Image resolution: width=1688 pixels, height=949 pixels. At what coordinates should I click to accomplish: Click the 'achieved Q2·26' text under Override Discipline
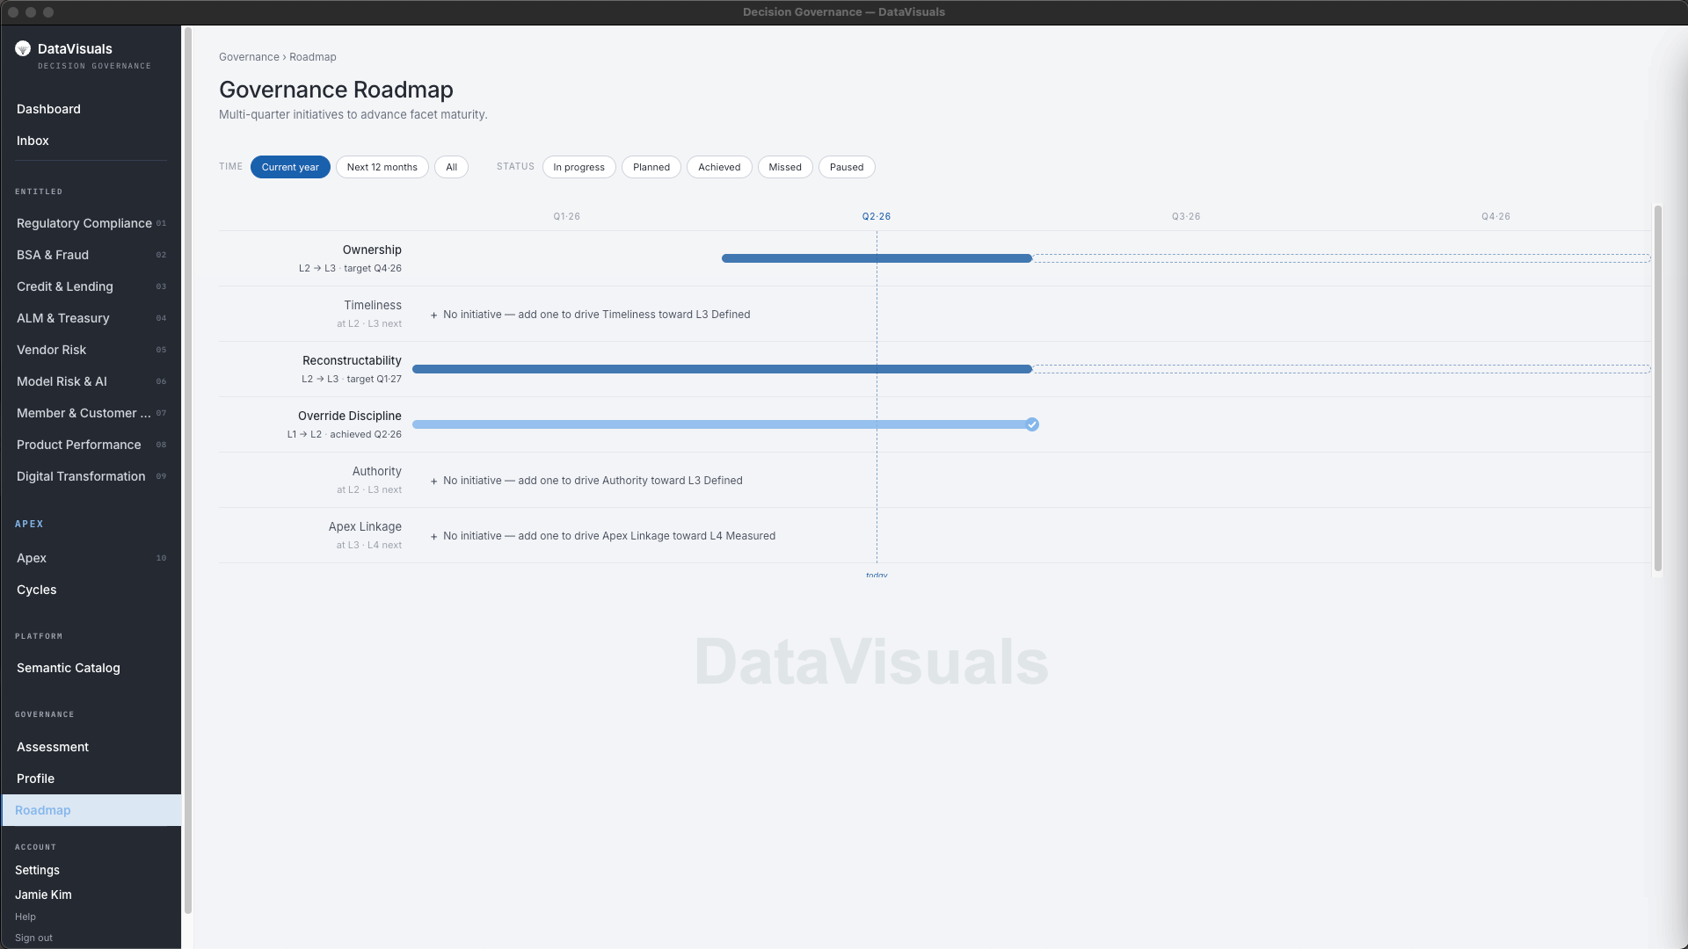pyautogui.click(x=366, y=435)
